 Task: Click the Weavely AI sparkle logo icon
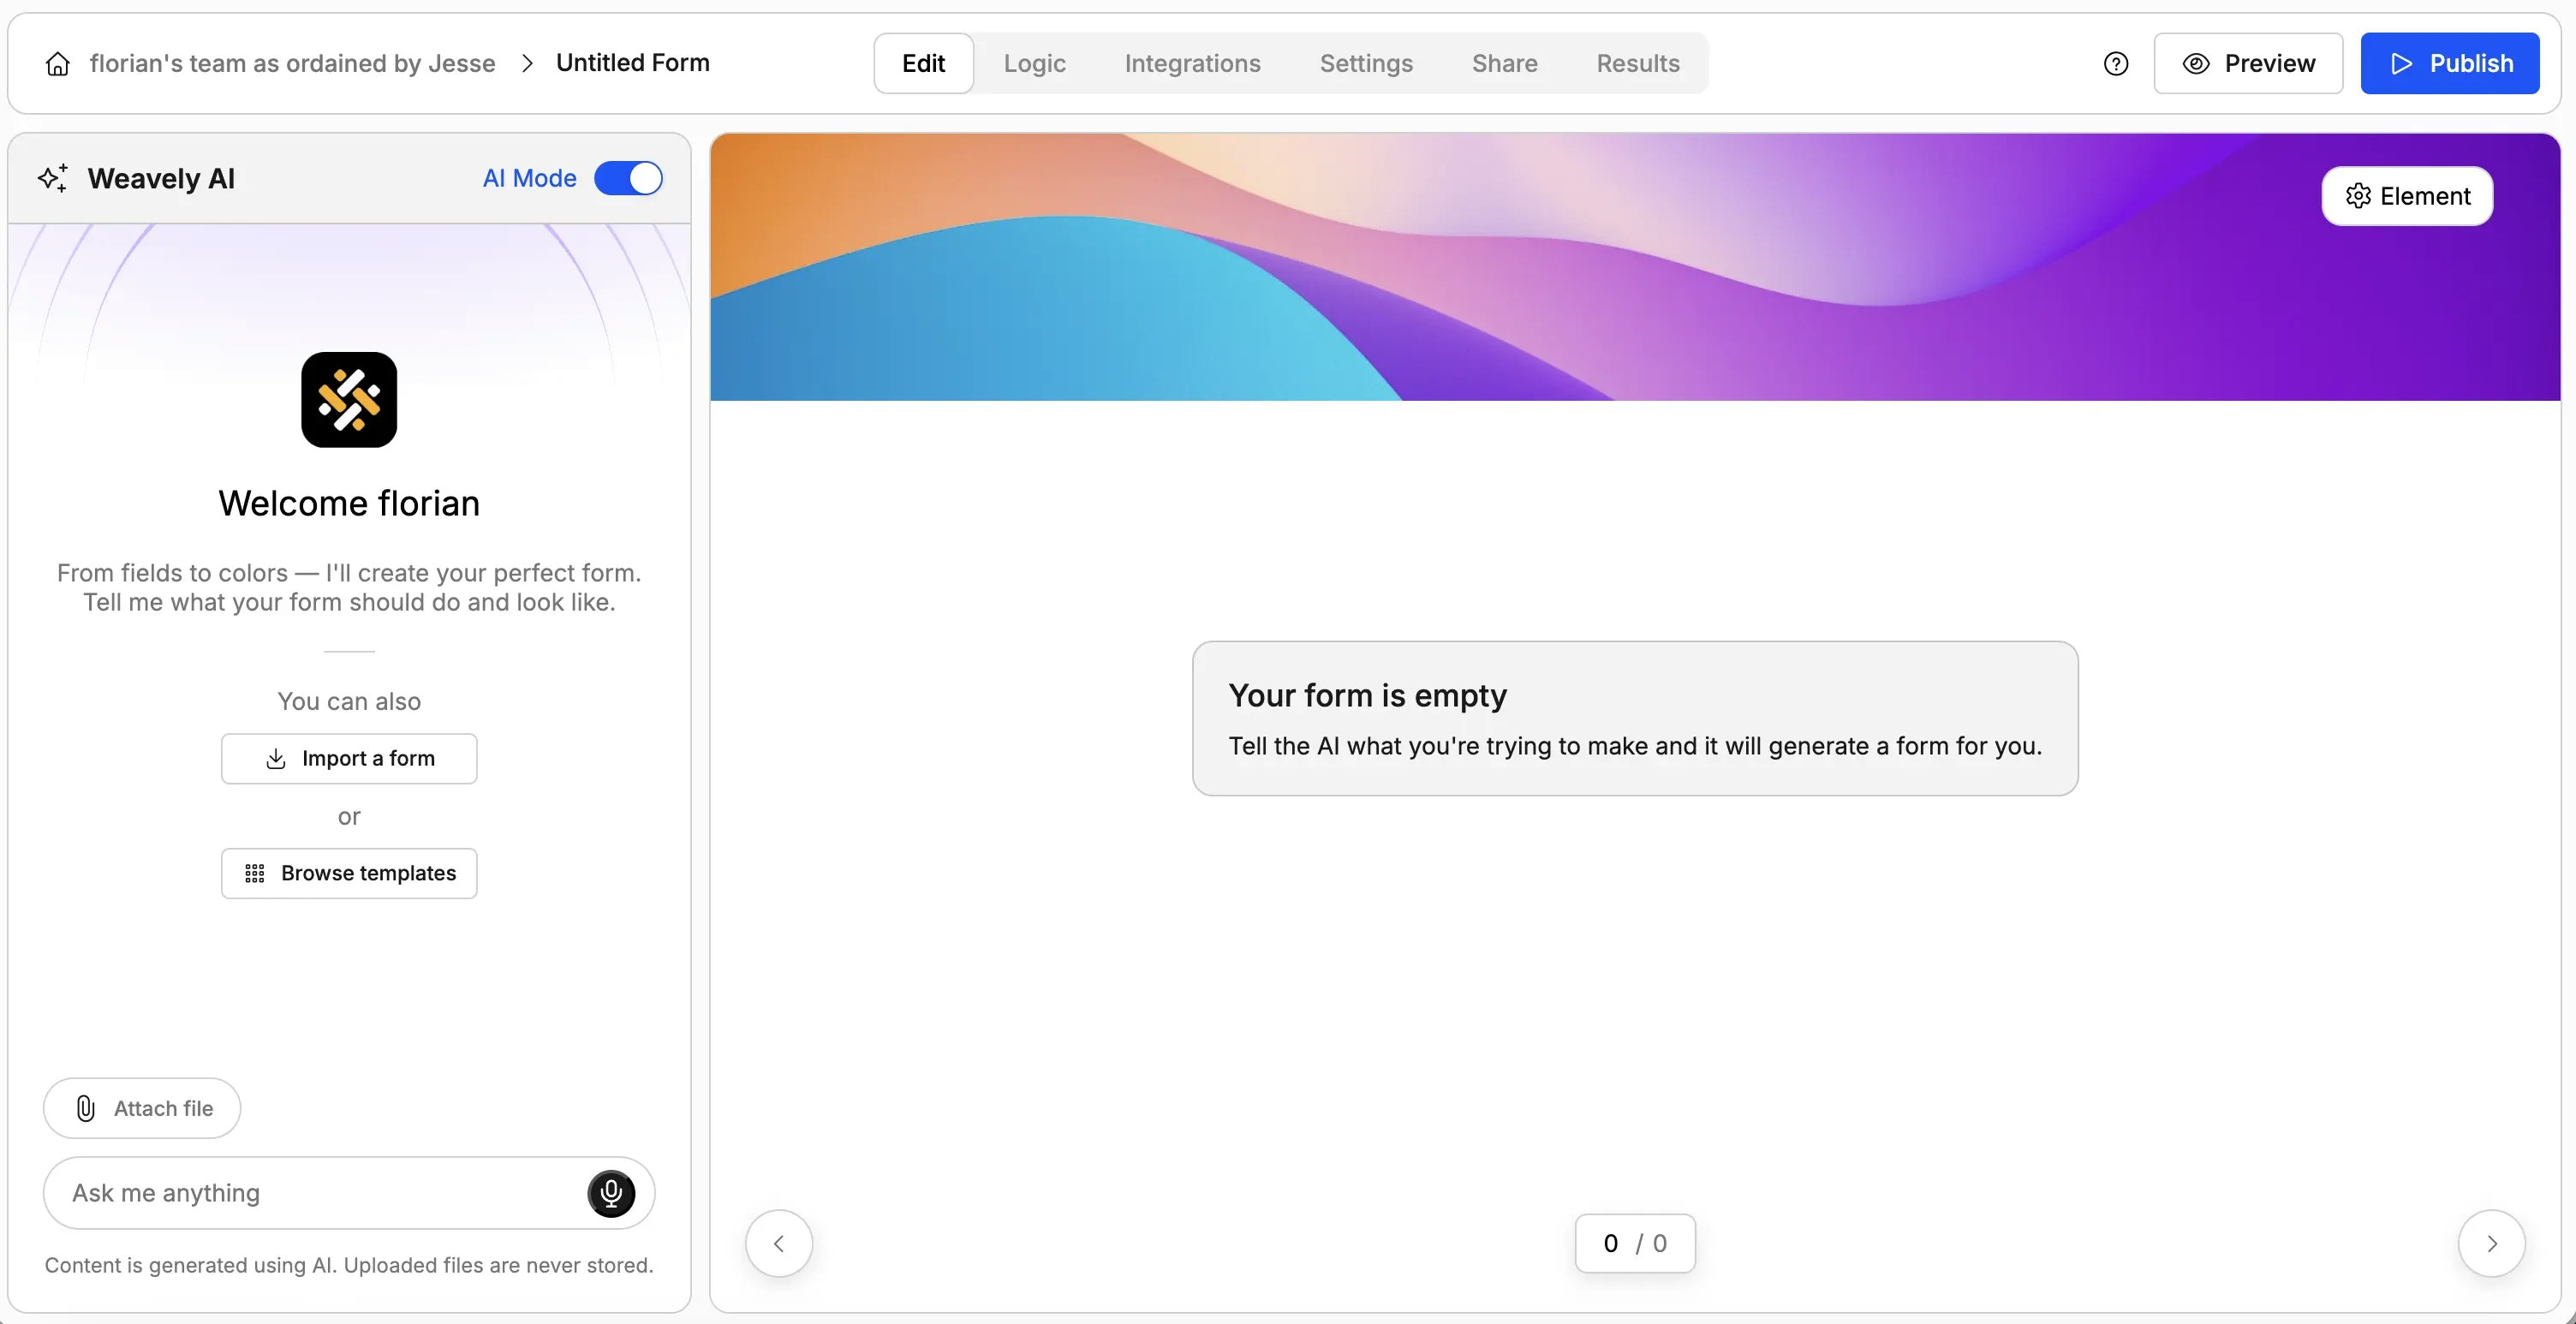pos(54,177)
